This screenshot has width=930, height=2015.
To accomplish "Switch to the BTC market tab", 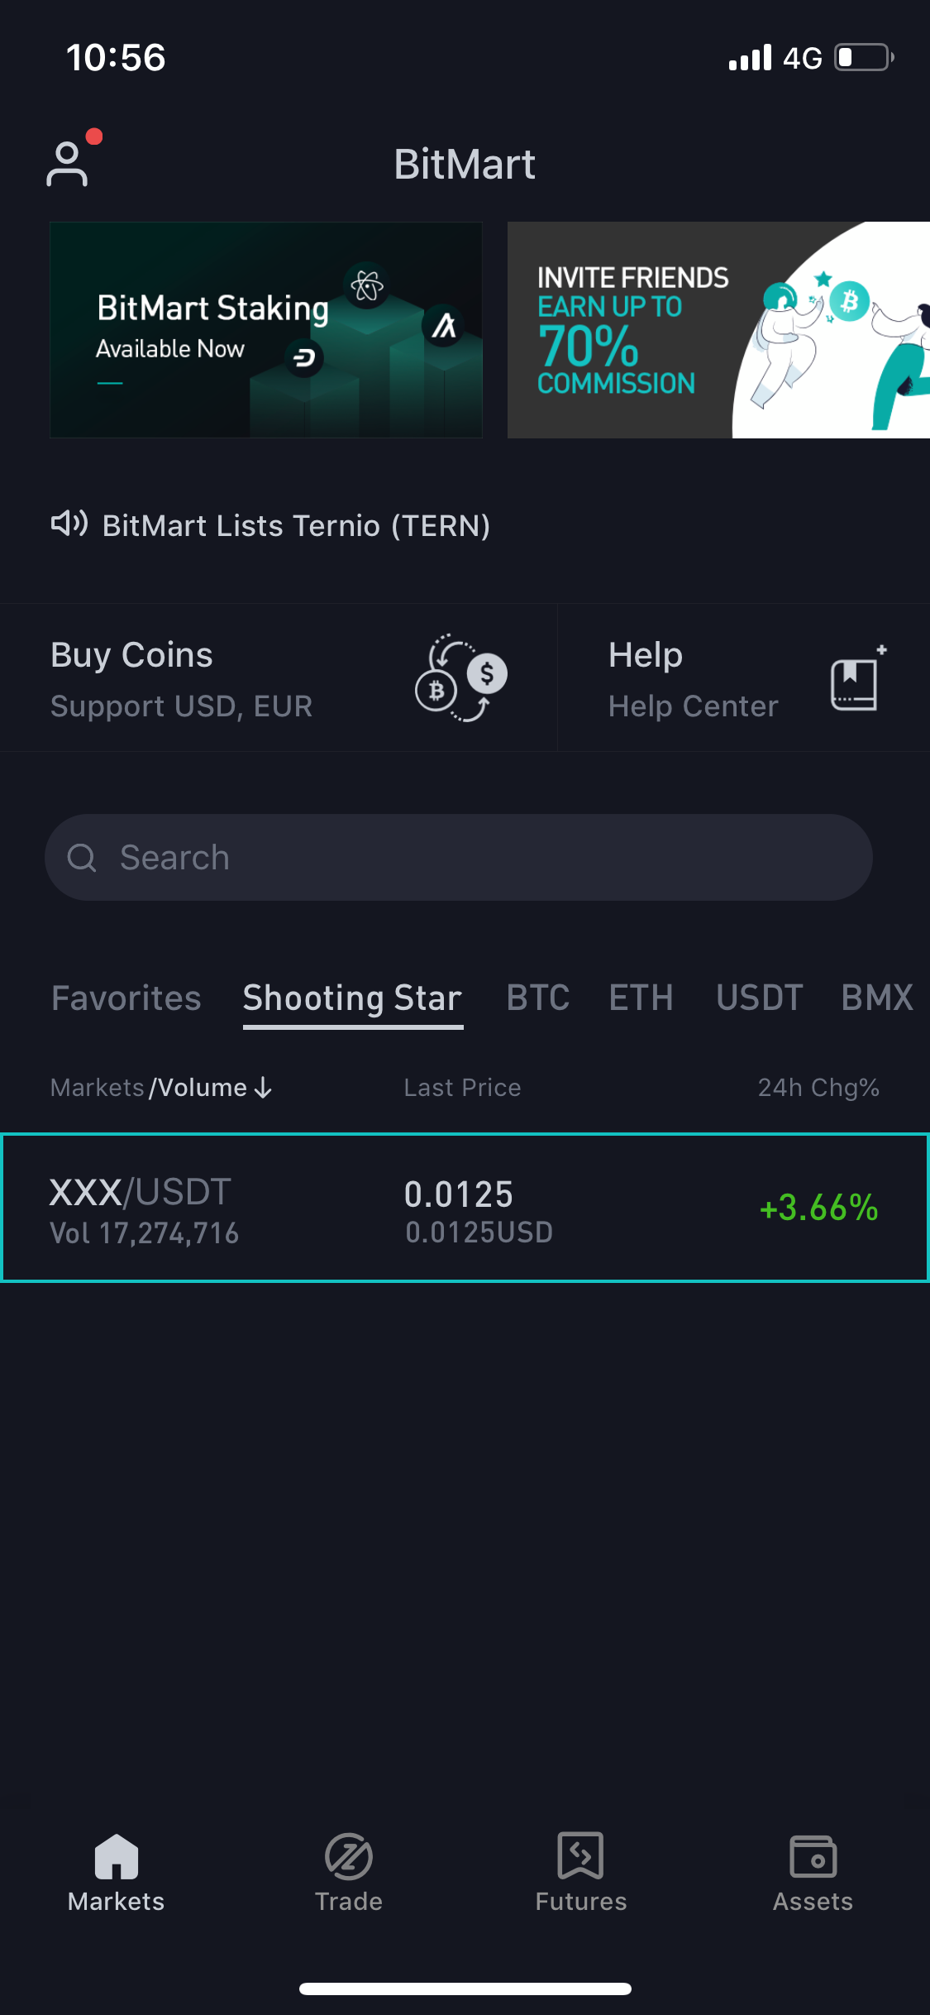I will tap(538, 998).
